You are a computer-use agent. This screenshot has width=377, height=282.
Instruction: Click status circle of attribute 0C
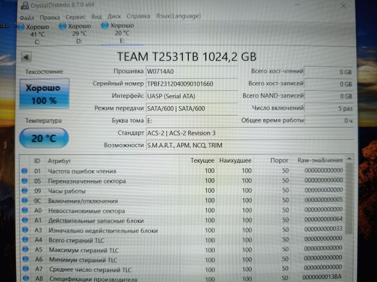point(25,201)
